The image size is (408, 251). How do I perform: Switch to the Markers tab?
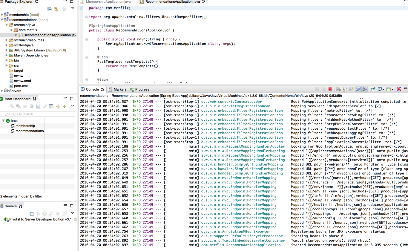point(117,89)
